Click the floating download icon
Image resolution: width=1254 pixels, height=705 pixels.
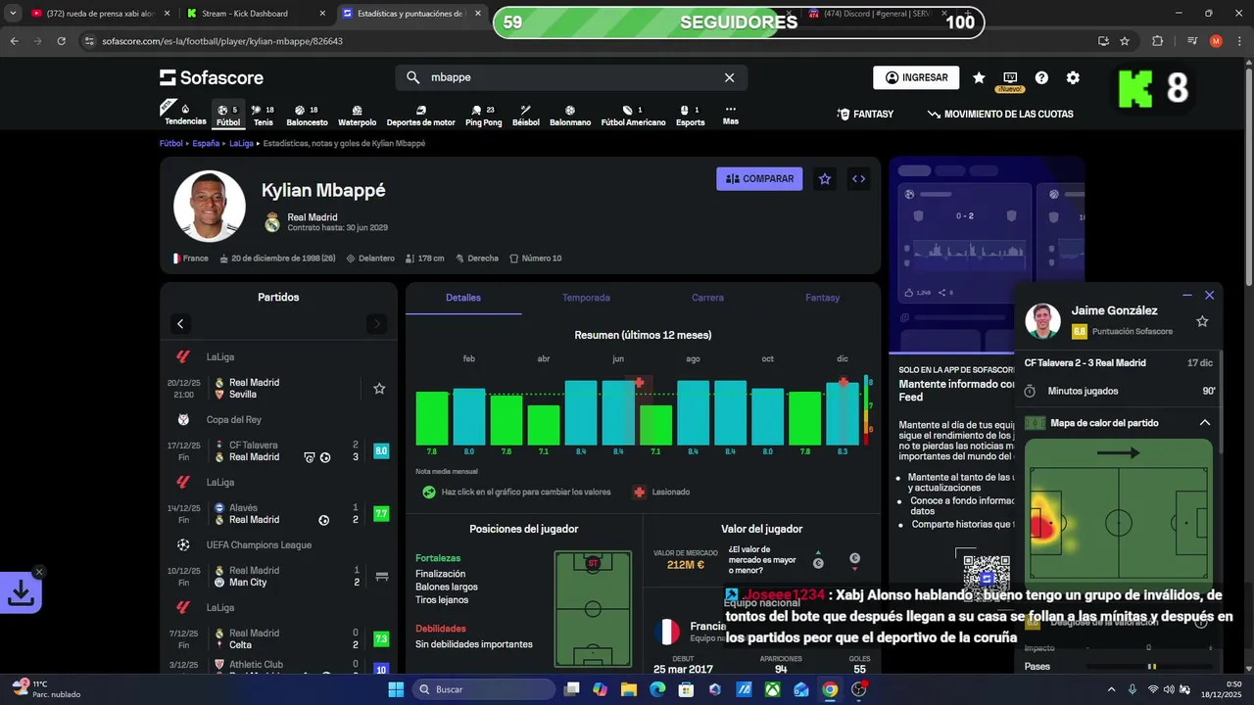(21, 592)
